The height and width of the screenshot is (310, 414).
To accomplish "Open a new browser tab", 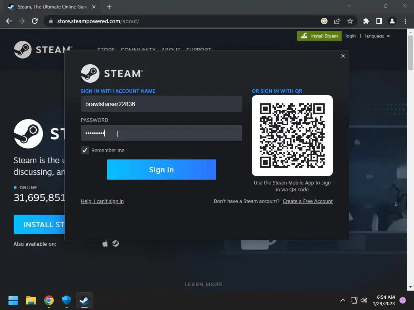I will (109, 7).
